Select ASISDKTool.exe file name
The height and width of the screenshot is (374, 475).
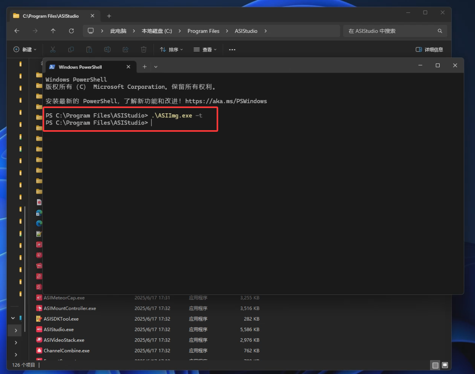[61, 319]
